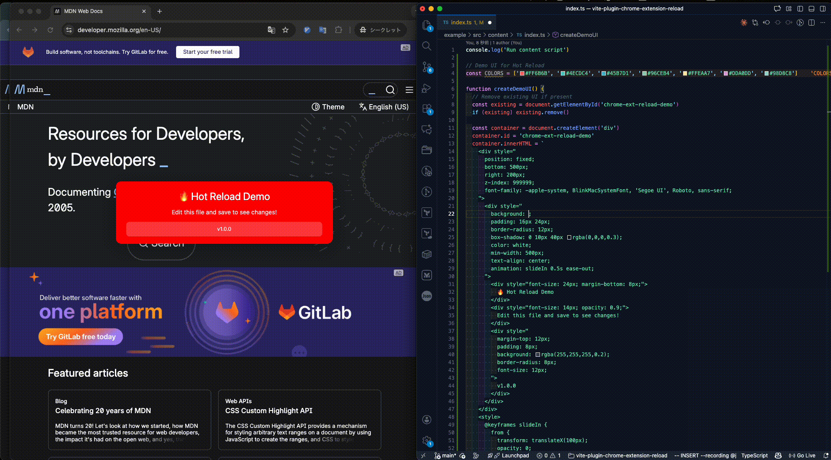This screenshot has height=460, width=831.
Task: Bookmark this page with the star icon
Action: point(285,30)
